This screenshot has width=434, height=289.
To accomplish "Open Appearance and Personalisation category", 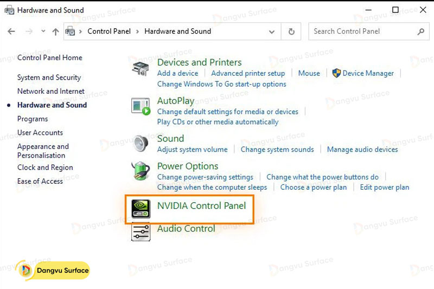I will coord(43,151).
